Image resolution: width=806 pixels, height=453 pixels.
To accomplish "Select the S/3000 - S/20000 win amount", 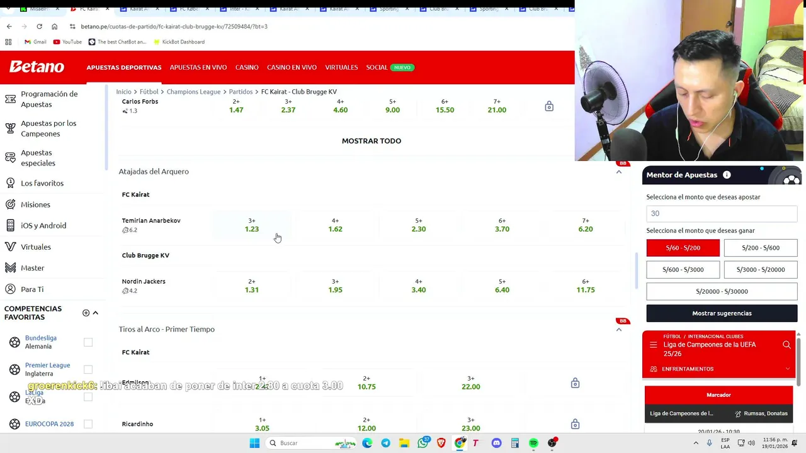I will pyautogui.click(x=761, y=269).
